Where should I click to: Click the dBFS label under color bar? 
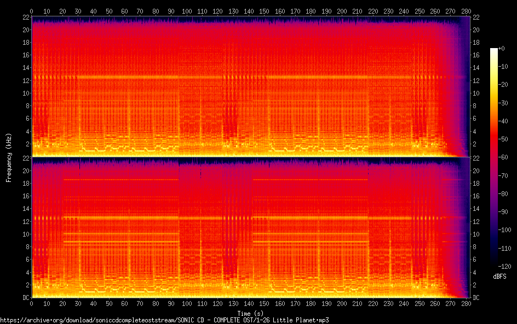(x=499, y=276)
